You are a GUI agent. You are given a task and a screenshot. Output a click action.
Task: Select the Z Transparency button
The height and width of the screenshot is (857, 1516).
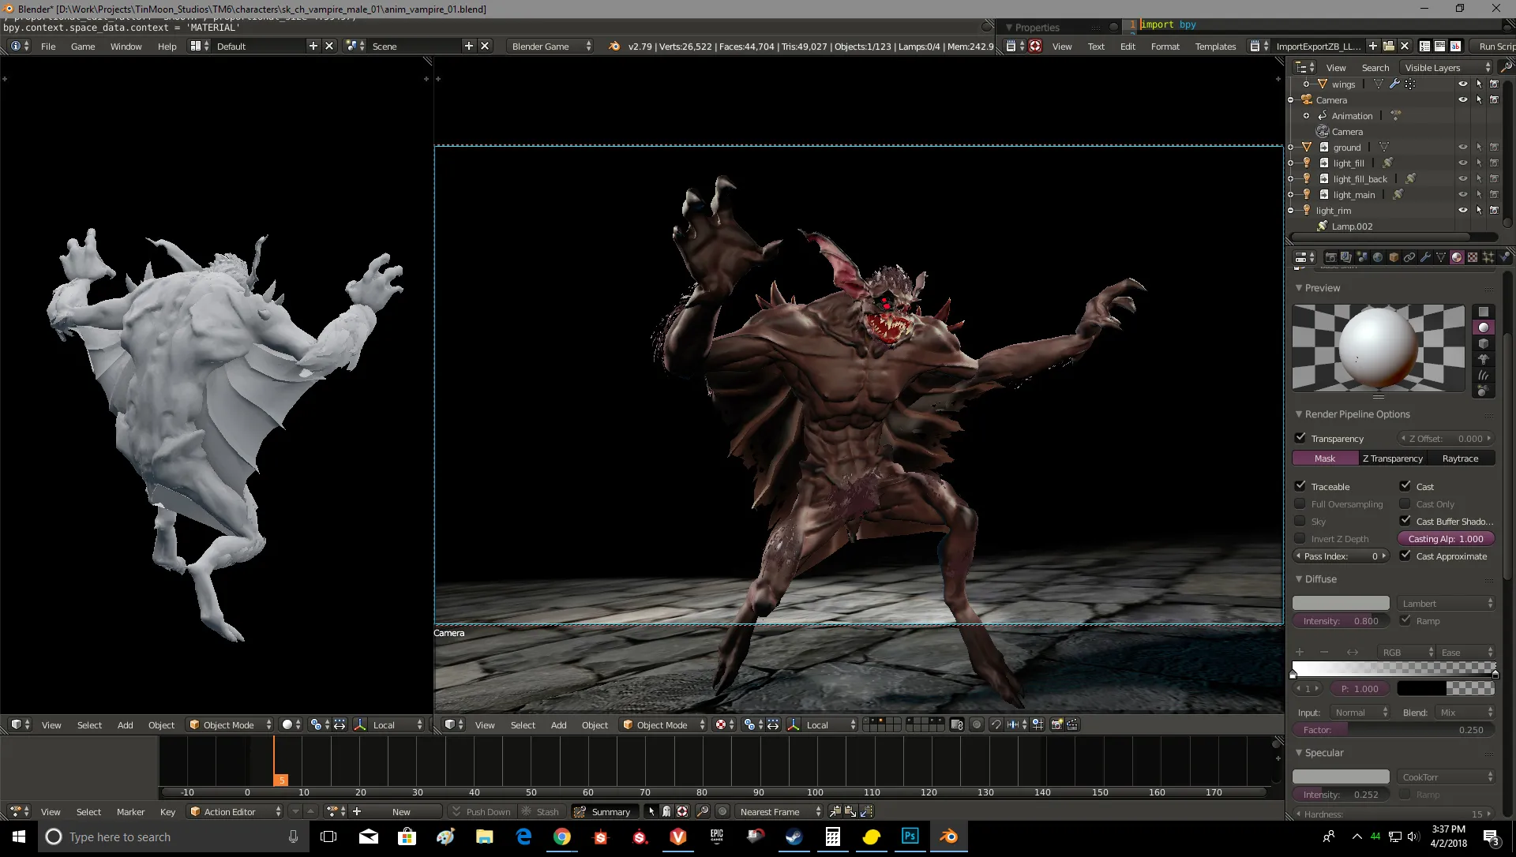[1392, 458]
